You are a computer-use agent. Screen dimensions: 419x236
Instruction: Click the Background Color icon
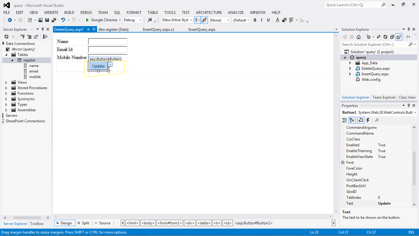pyautogui.click(x=284, y=20)
